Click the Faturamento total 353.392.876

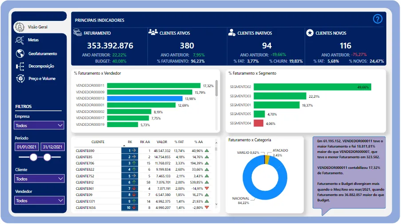click(110, 46)
